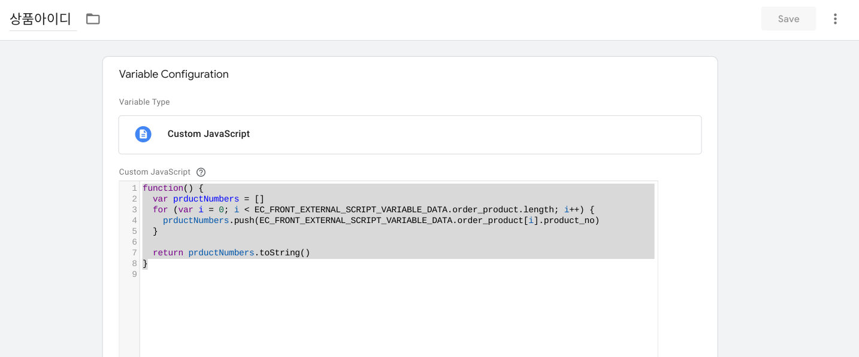This screenshot has width=859, height=357.
Task: Click the return prductNumbers.toString() line
Action: [x=231, y=253]
